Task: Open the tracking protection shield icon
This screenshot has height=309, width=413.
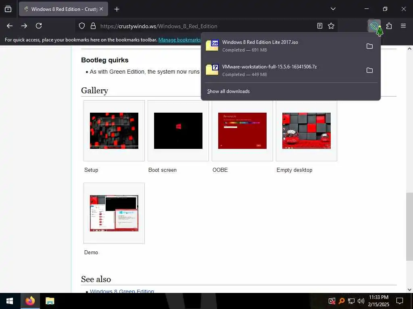Action: pos(82,26)
